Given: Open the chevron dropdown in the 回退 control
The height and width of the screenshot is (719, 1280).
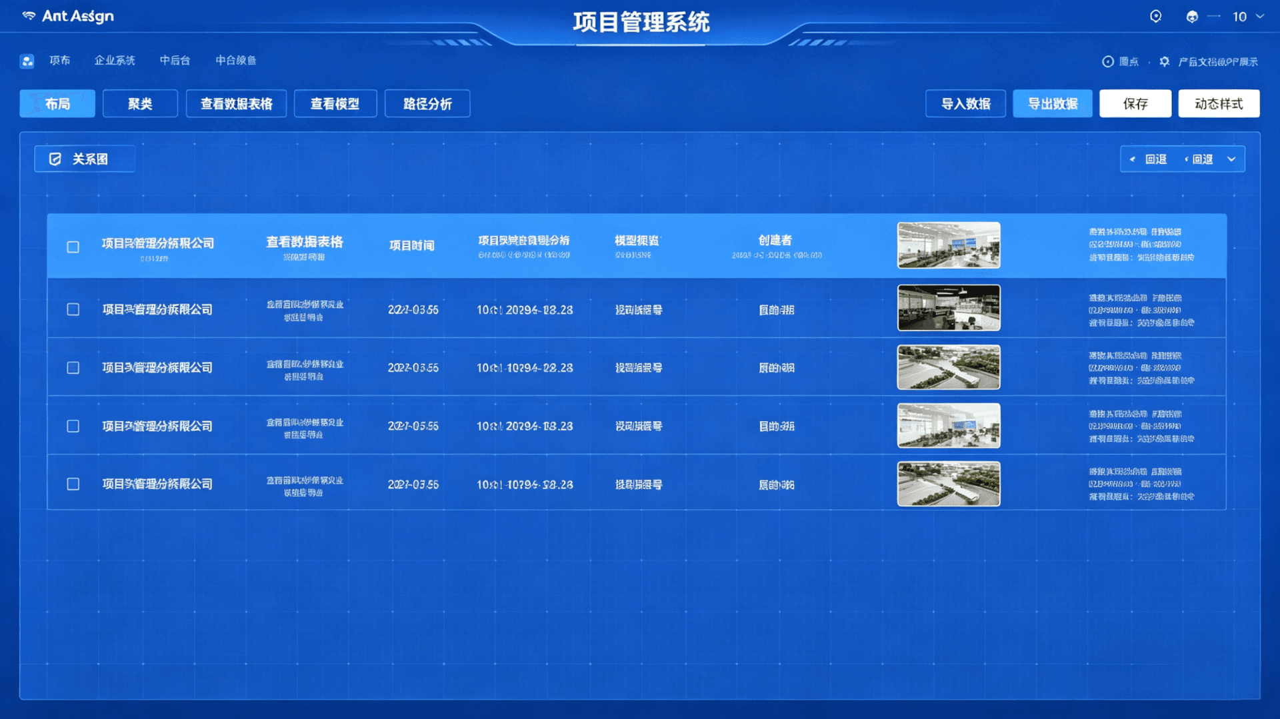Looking at the screenshot, I should coord(1232,159).
